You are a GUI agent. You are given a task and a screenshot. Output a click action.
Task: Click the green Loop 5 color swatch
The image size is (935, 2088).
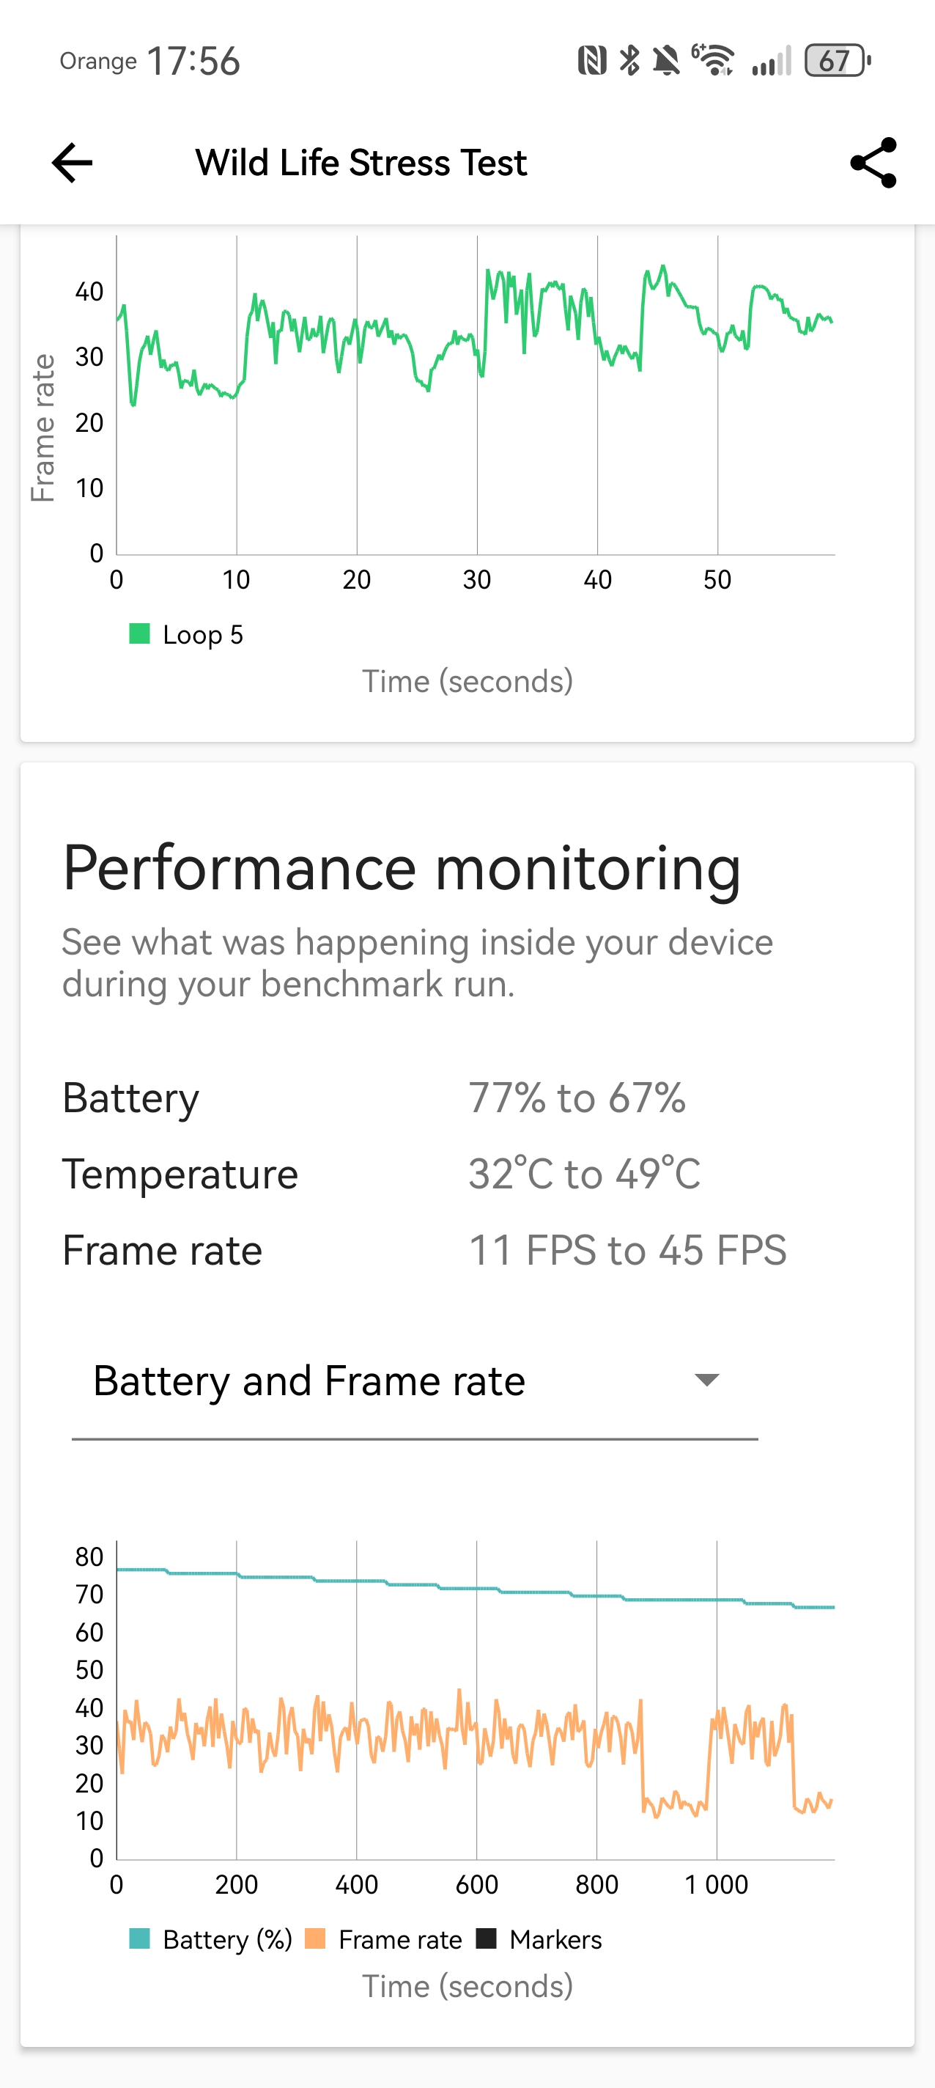pos(139,634)
